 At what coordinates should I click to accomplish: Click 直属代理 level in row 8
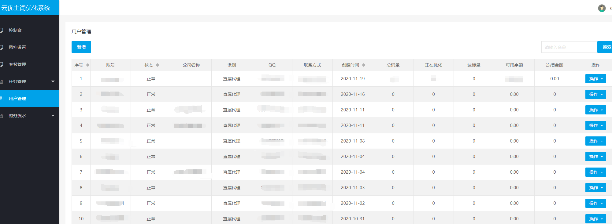232,188
